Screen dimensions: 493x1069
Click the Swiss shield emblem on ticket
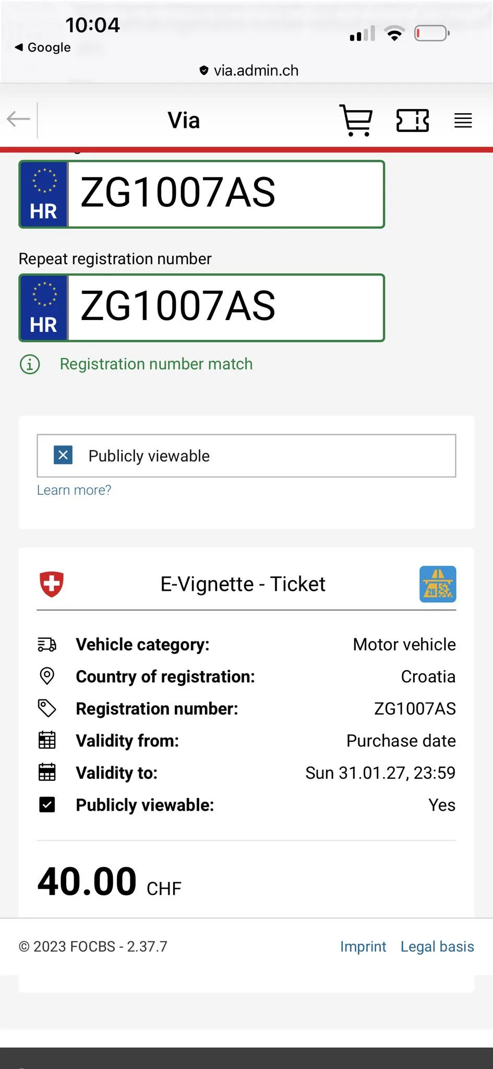tap(52, 584)
